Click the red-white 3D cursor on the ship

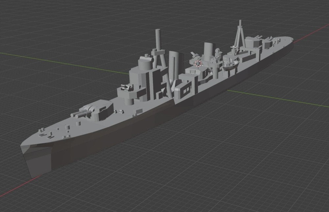pyautogui.click(x=198, y=64)
